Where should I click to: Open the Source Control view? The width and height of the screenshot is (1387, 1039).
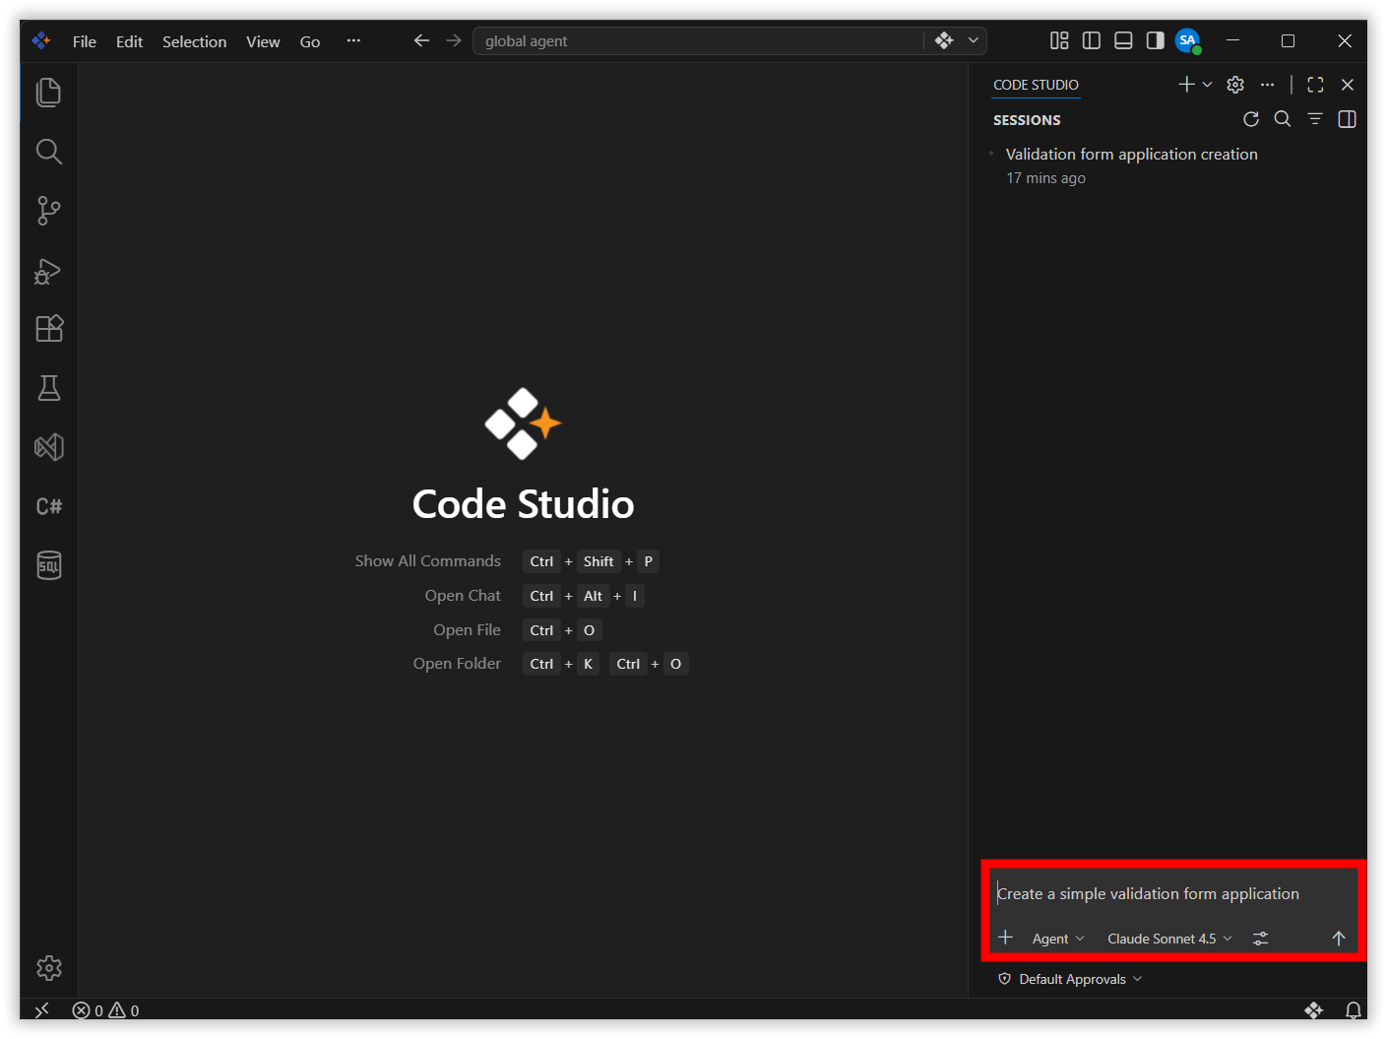[x=48, y=211]
